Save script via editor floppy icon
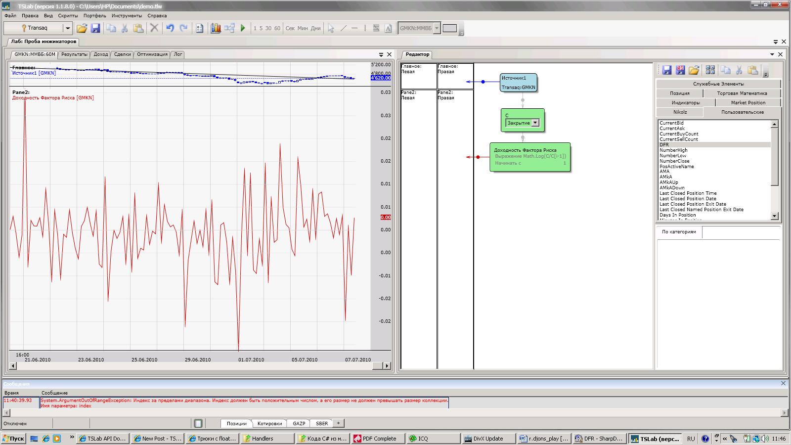 (x=667, y=70)
